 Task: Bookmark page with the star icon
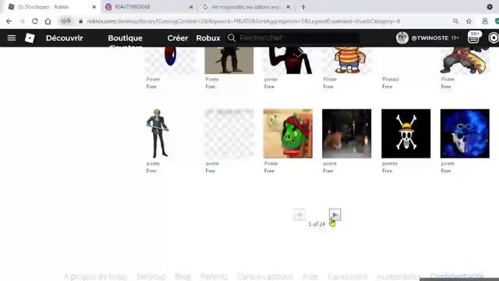tap(469, 21)
